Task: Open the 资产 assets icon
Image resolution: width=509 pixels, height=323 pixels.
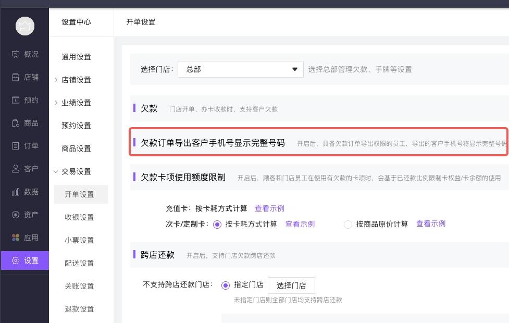Action: point(16,215)
